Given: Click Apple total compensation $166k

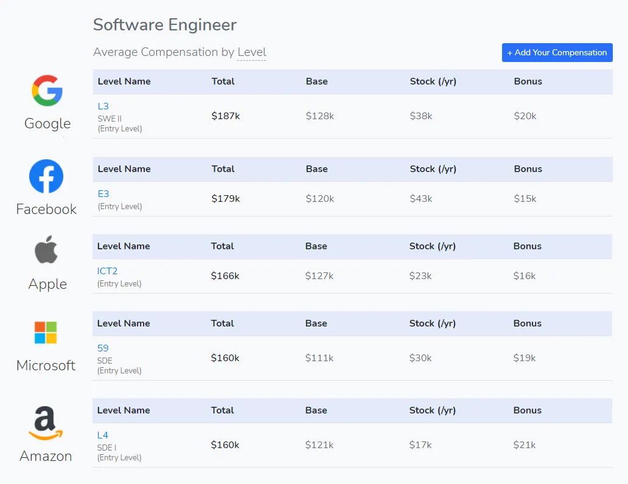Looking at the screenshot, I should point(225,276).
